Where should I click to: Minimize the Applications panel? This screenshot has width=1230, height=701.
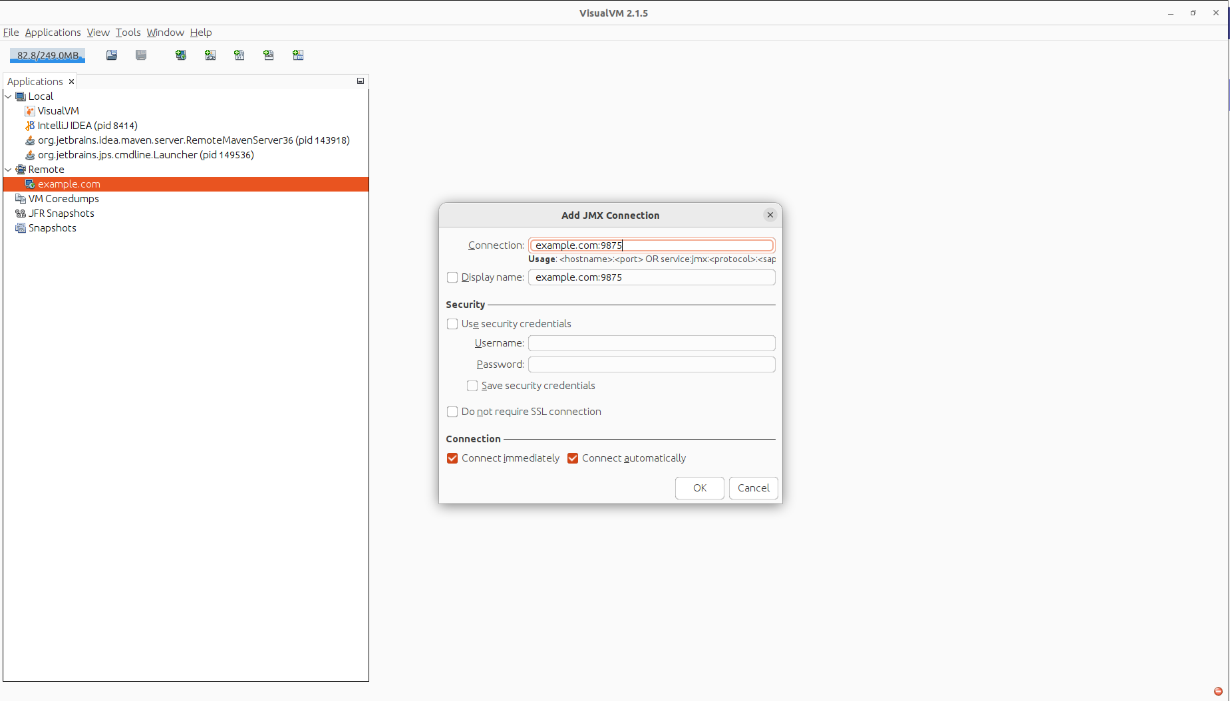[361, 81]
